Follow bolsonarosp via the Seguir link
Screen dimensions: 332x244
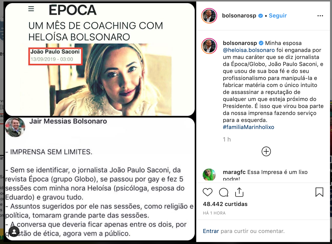click(278, 16)
